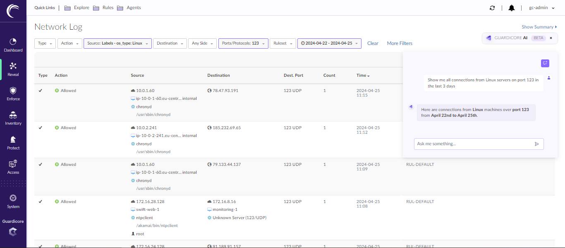
Task: Open the date range 2024-04-22 dropdown
Action: tap(329, 43)
